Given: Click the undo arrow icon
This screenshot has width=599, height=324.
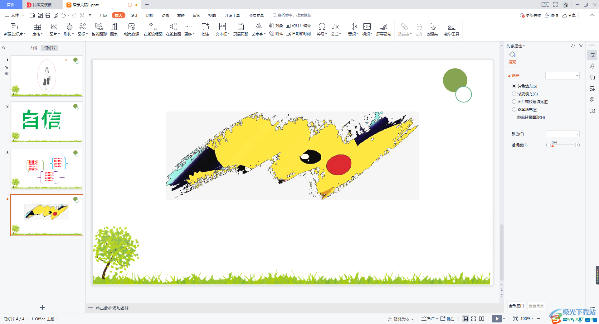Looking at the screenshot, I should click(x=64, y=15).
